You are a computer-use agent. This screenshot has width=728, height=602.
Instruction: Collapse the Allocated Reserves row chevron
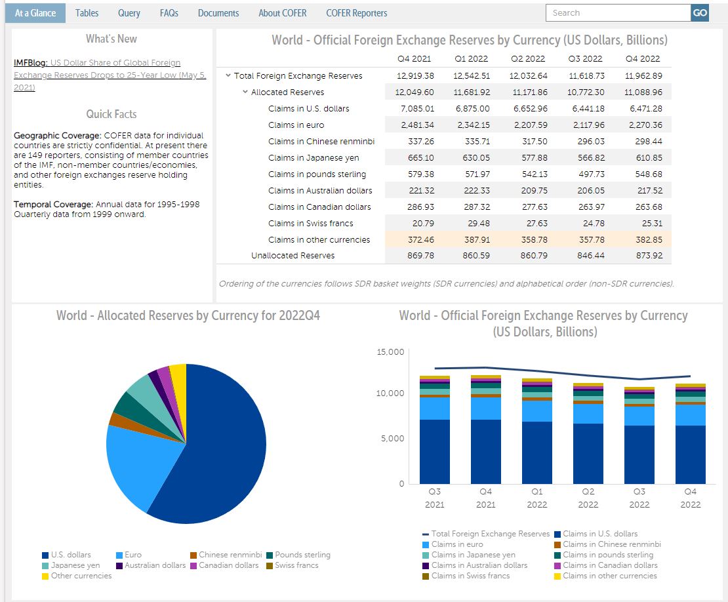point(245,92)
